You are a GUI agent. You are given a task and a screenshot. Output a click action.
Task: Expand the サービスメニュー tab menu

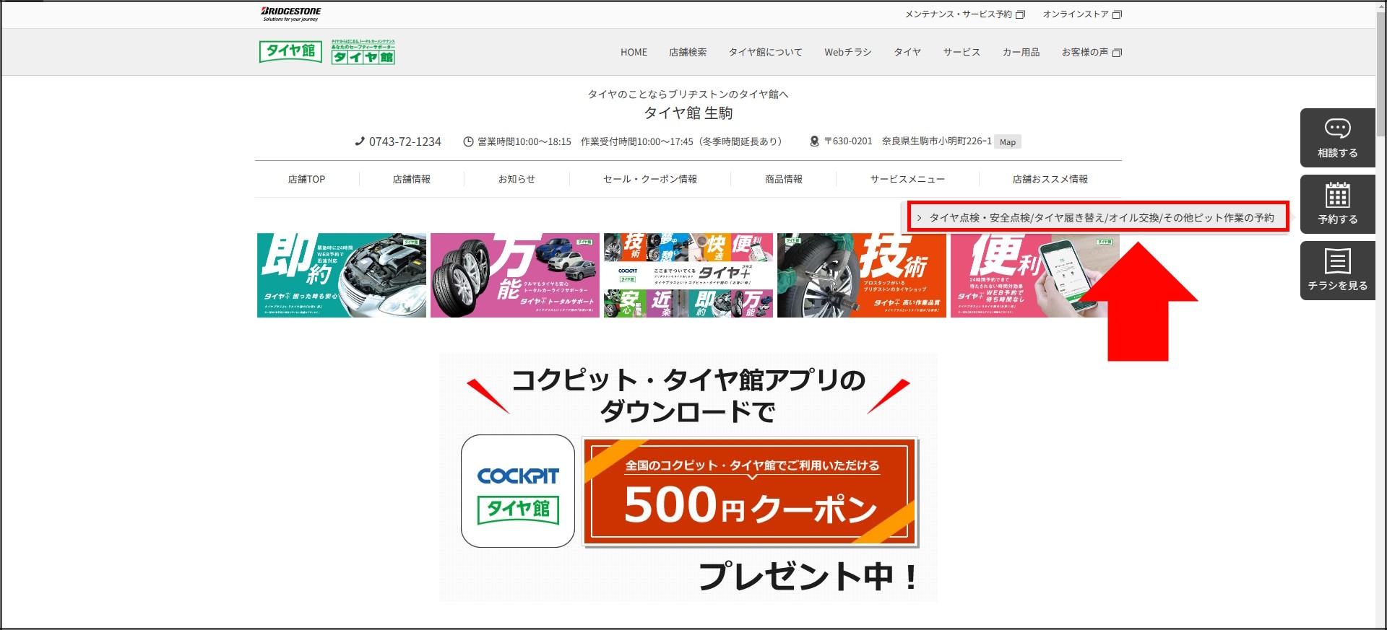pyautogui.click(x=907, y=179)
